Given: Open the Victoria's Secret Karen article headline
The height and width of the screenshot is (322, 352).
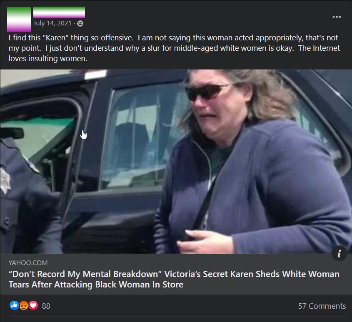Looking at the screenshot, I should [x=174, y=279].
